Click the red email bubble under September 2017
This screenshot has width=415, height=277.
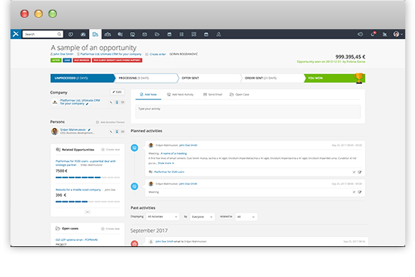click(135, 243)
